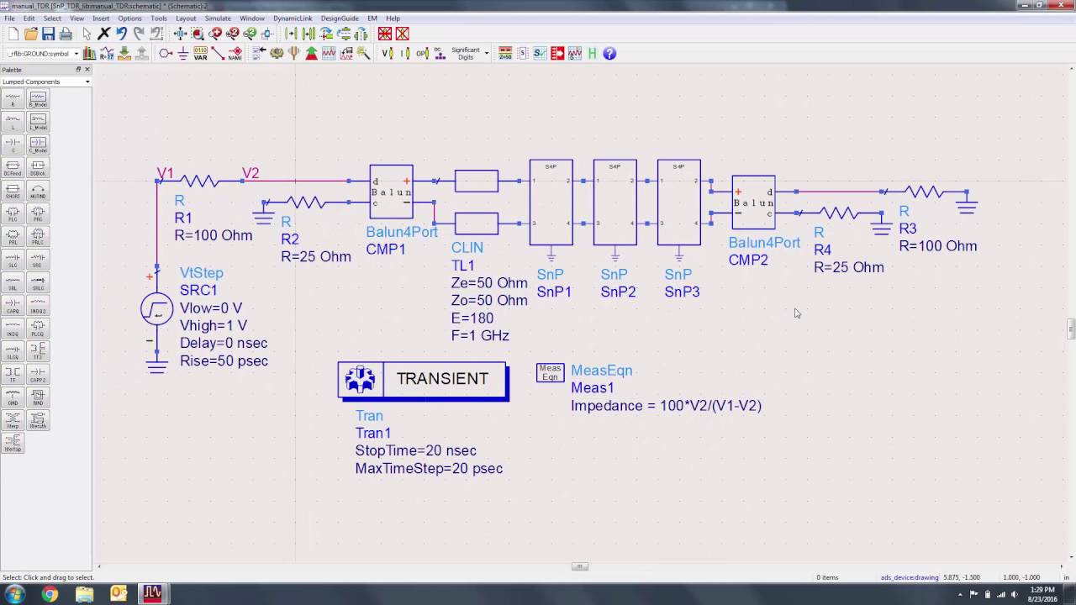Open Outlook from the taskbar

pyautogui.click(x=119, y=594)
